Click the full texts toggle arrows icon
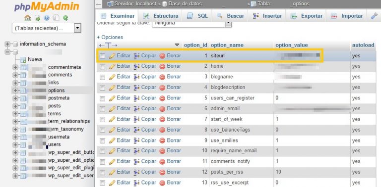Image resolution: width=381 pixels, height=187 pixels. 108,45
